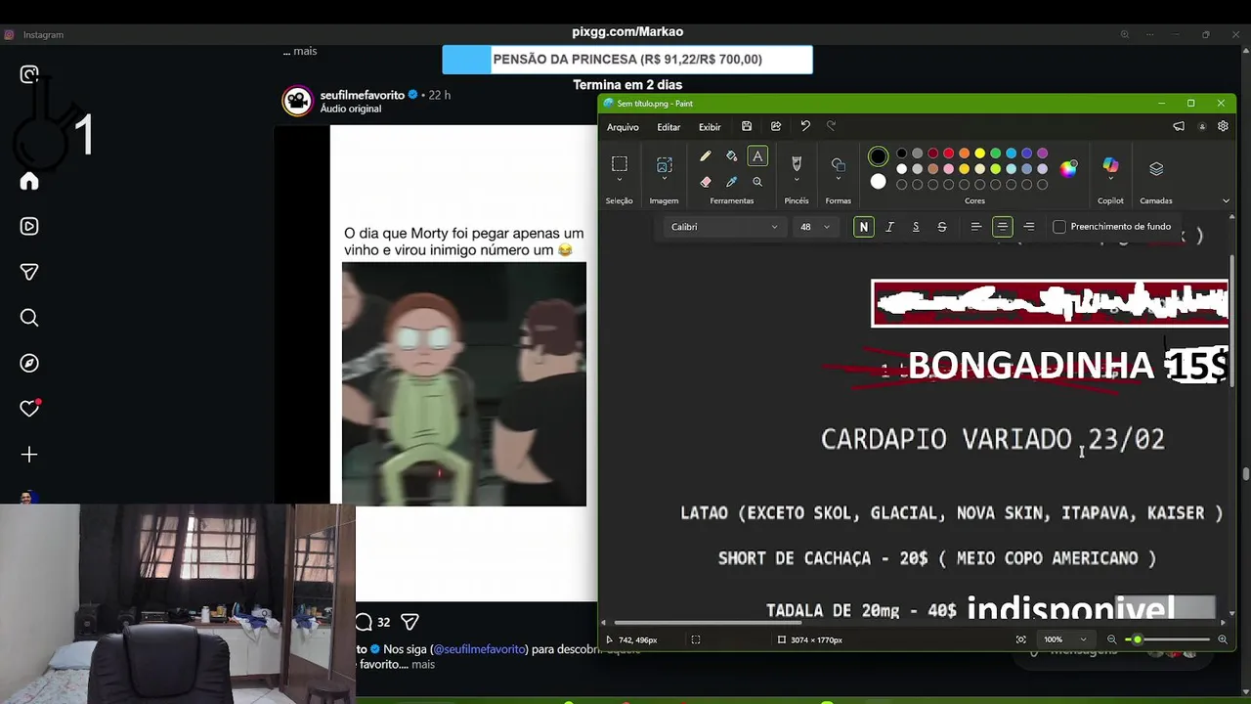
Task: Open the Exibir menu
Action: [x=710, y=127]
